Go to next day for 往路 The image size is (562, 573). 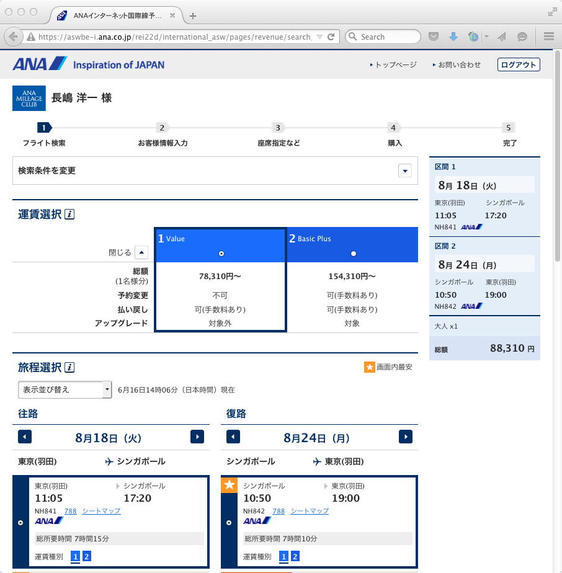tap(197, 437)
